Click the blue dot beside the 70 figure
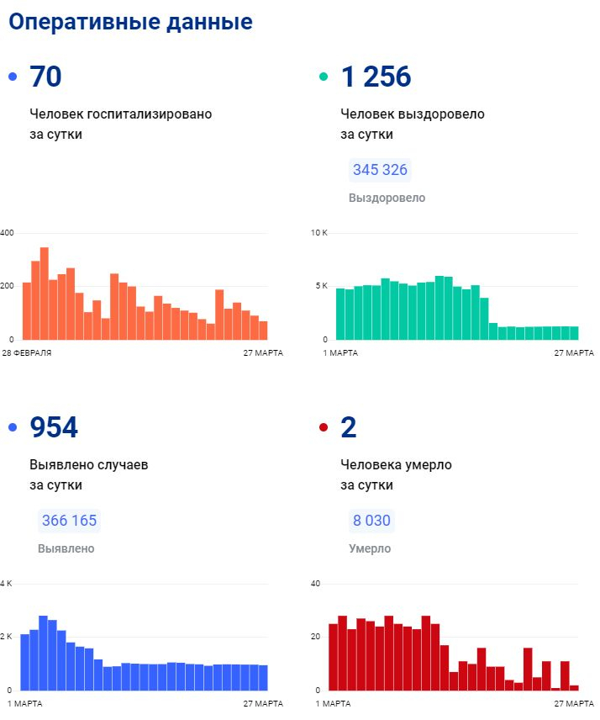 pos(13,77)
